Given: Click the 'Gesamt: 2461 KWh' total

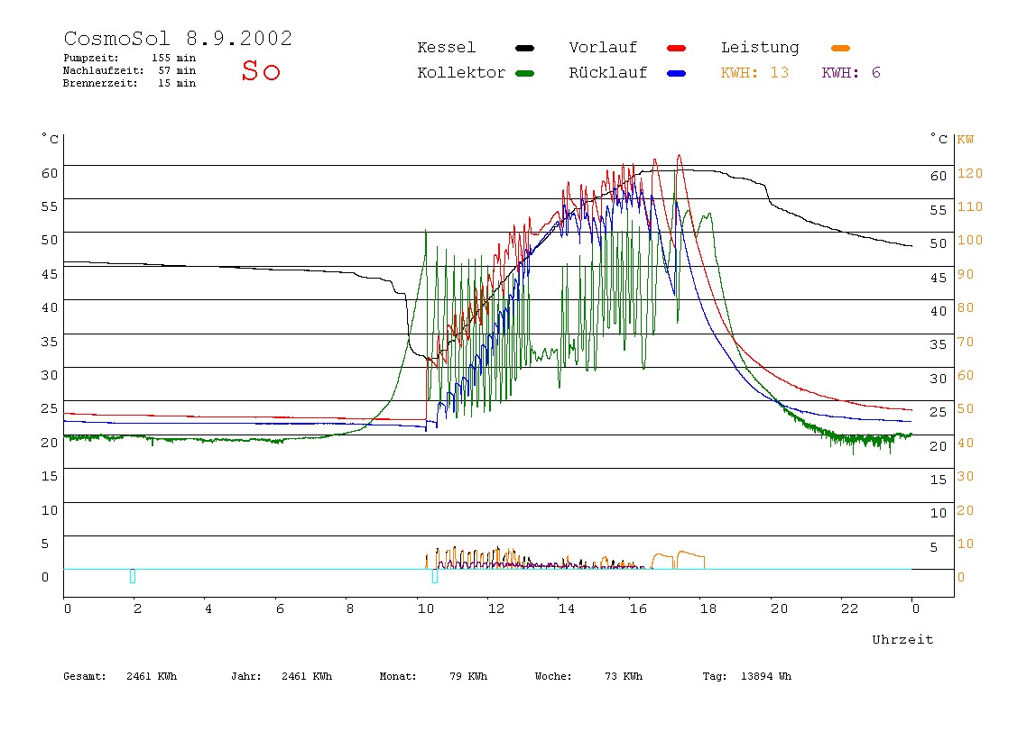Looking at the screenshot, I should tap(120, 676).
